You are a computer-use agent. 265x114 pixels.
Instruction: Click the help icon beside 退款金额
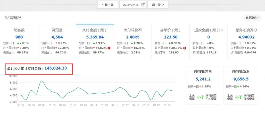click(x=221, y=30)
